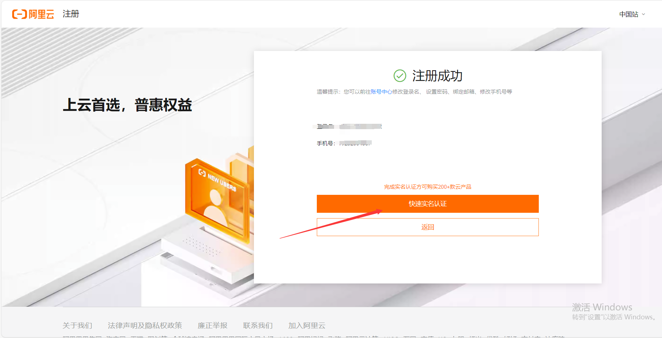Click the blurred phone number after 手机号
This screenshot has height=338, width=662.
pyautogui.click(x=355, y=143)
